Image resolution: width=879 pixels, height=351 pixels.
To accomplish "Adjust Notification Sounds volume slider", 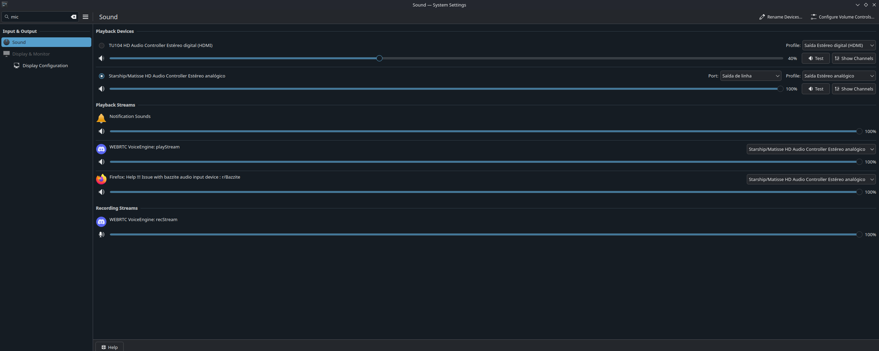I will 486,131.
